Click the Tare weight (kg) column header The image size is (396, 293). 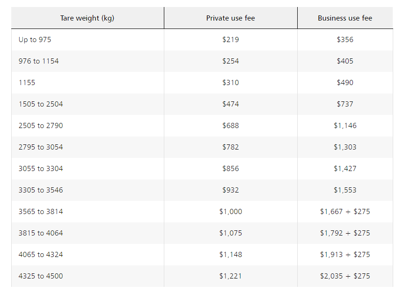87,18
